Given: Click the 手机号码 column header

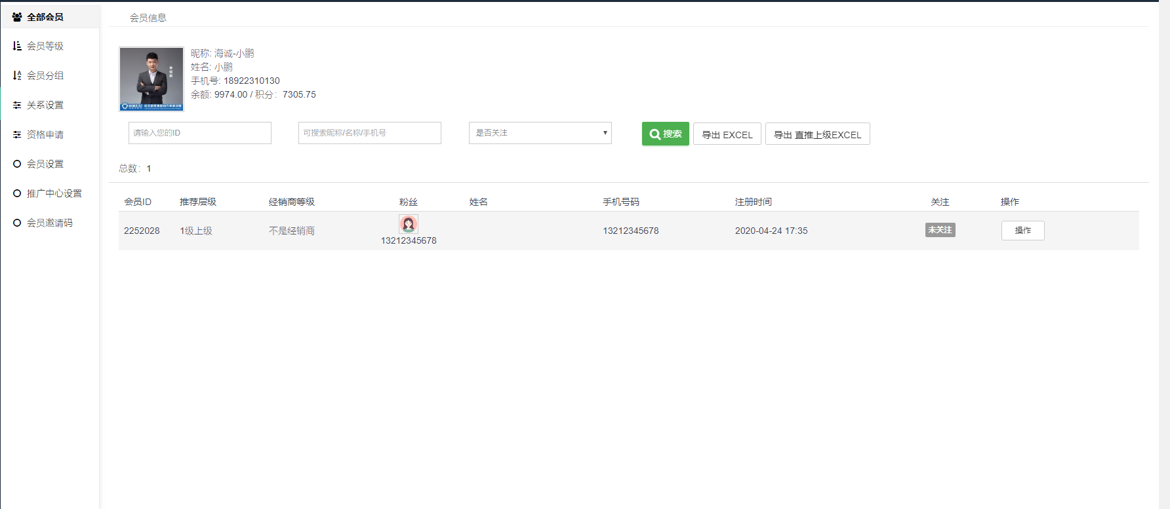Looking at the screenshot, I should pos(621,202).
